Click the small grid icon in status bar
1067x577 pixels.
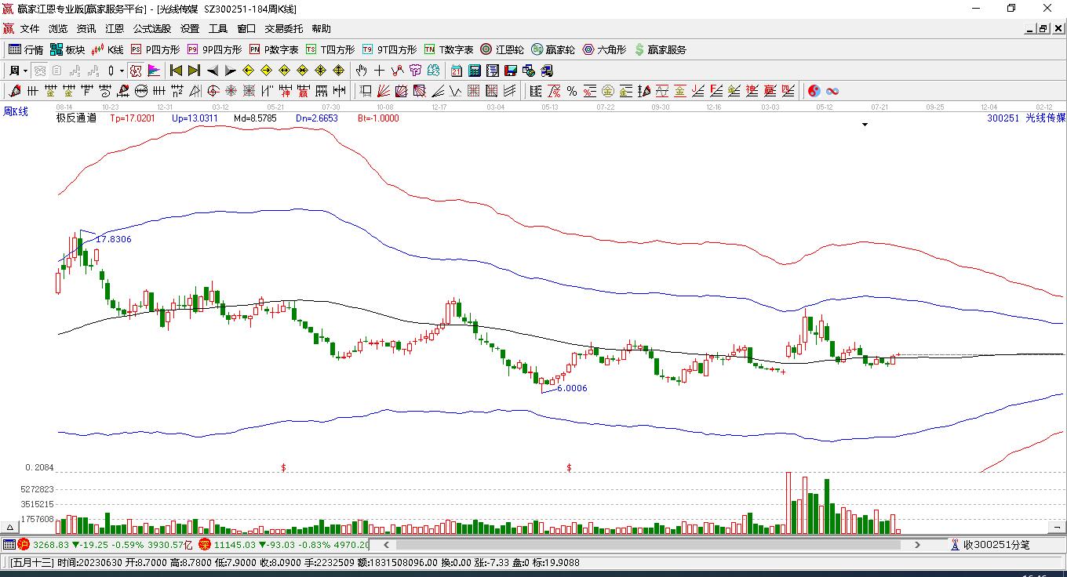[x=9, y=544]
